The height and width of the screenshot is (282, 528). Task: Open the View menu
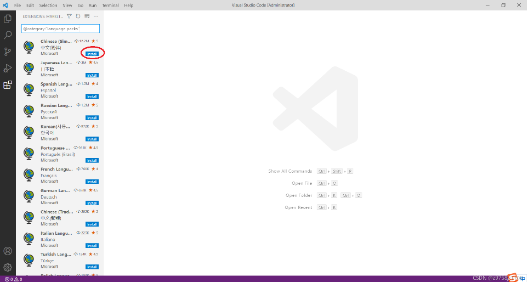point(67,5)
